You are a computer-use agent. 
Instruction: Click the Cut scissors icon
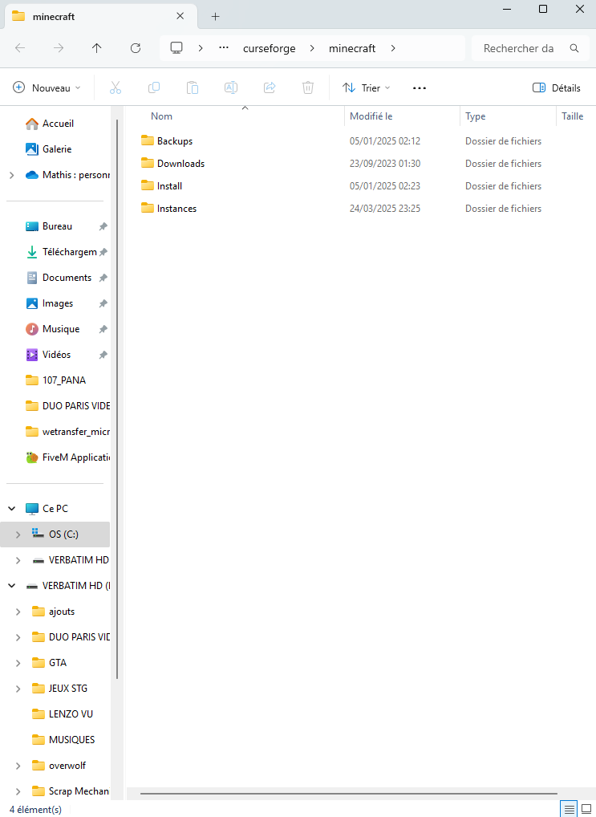pyautogui.click(x=116, y=87)
